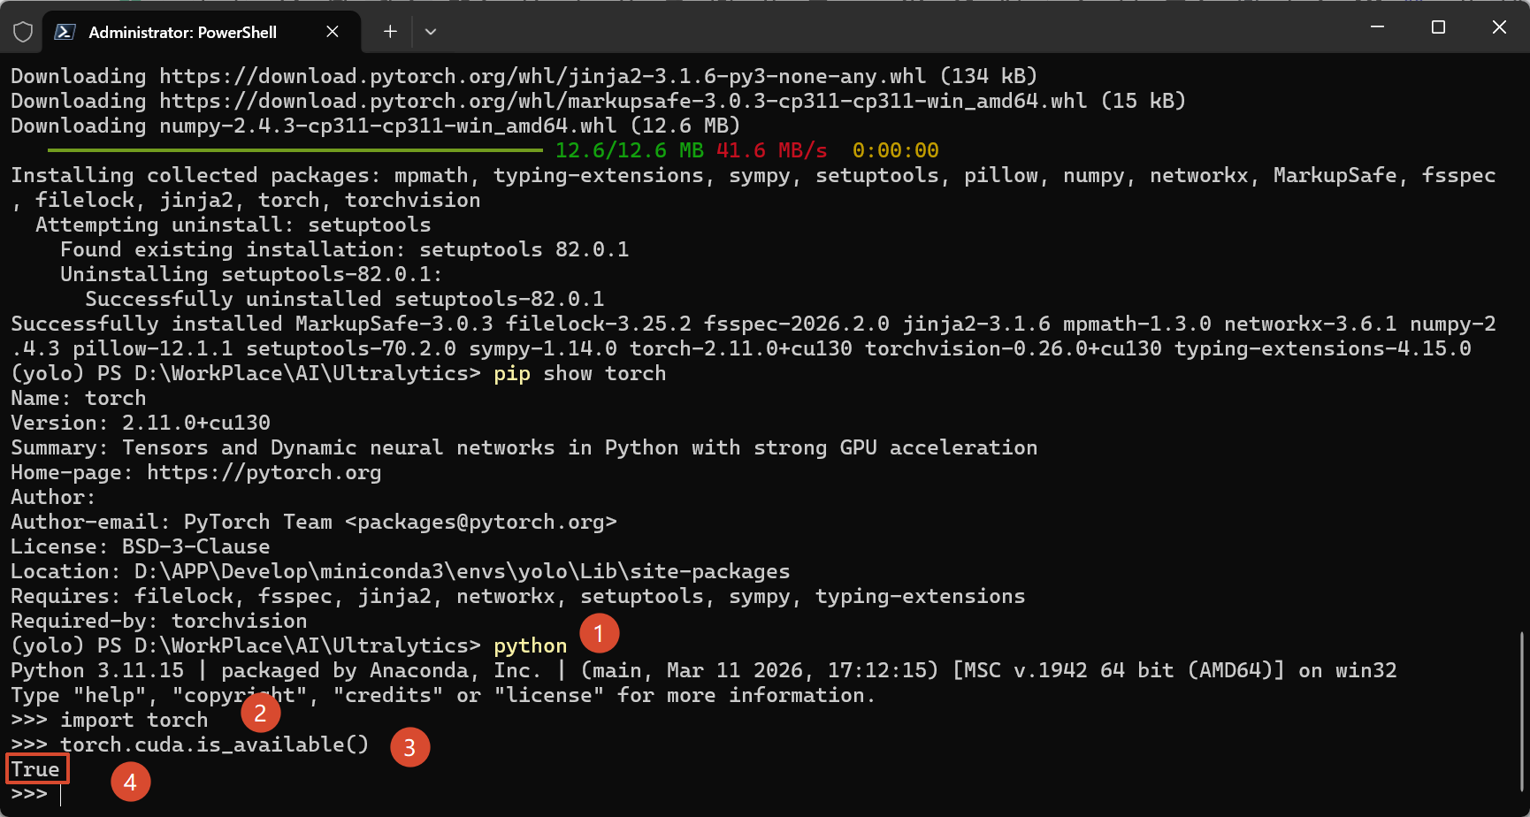Screen dimensions: 1530x817
Task: Switch to the Administrator: PowerShell tab
Action: click(182, 32)
